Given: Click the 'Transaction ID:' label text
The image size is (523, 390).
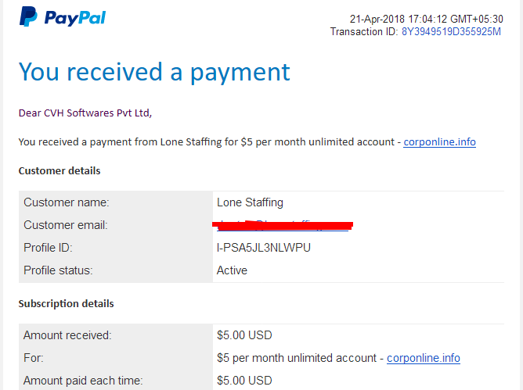Looking at the screenshot, I should click(x=364, y=31).
